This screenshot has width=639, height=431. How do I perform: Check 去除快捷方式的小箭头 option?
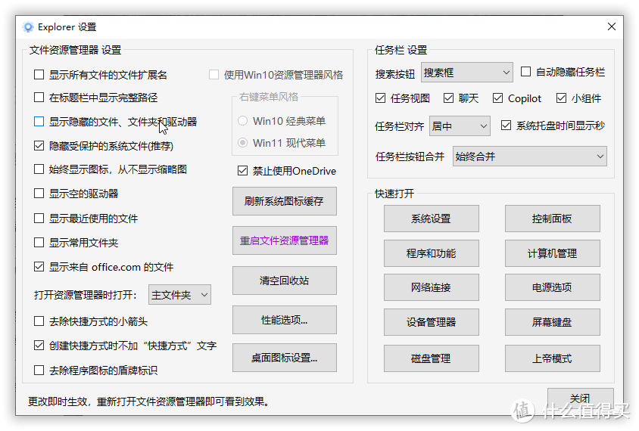39,321
